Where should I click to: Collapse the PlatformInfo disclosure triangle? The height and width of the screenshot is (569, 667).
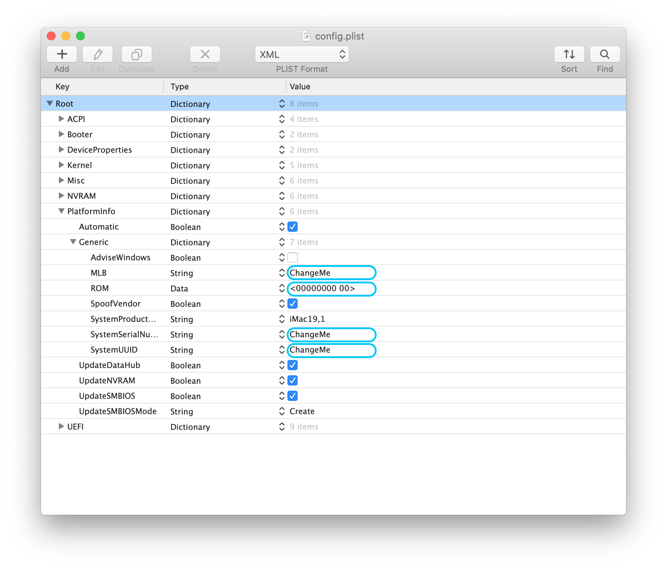61,211
